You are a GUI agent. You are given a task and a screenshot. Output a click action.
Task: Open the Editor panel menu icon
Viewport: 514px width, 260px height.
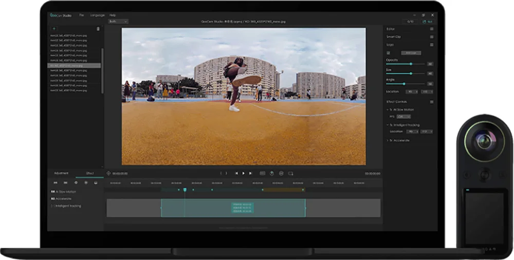click(x=431, y=29)
